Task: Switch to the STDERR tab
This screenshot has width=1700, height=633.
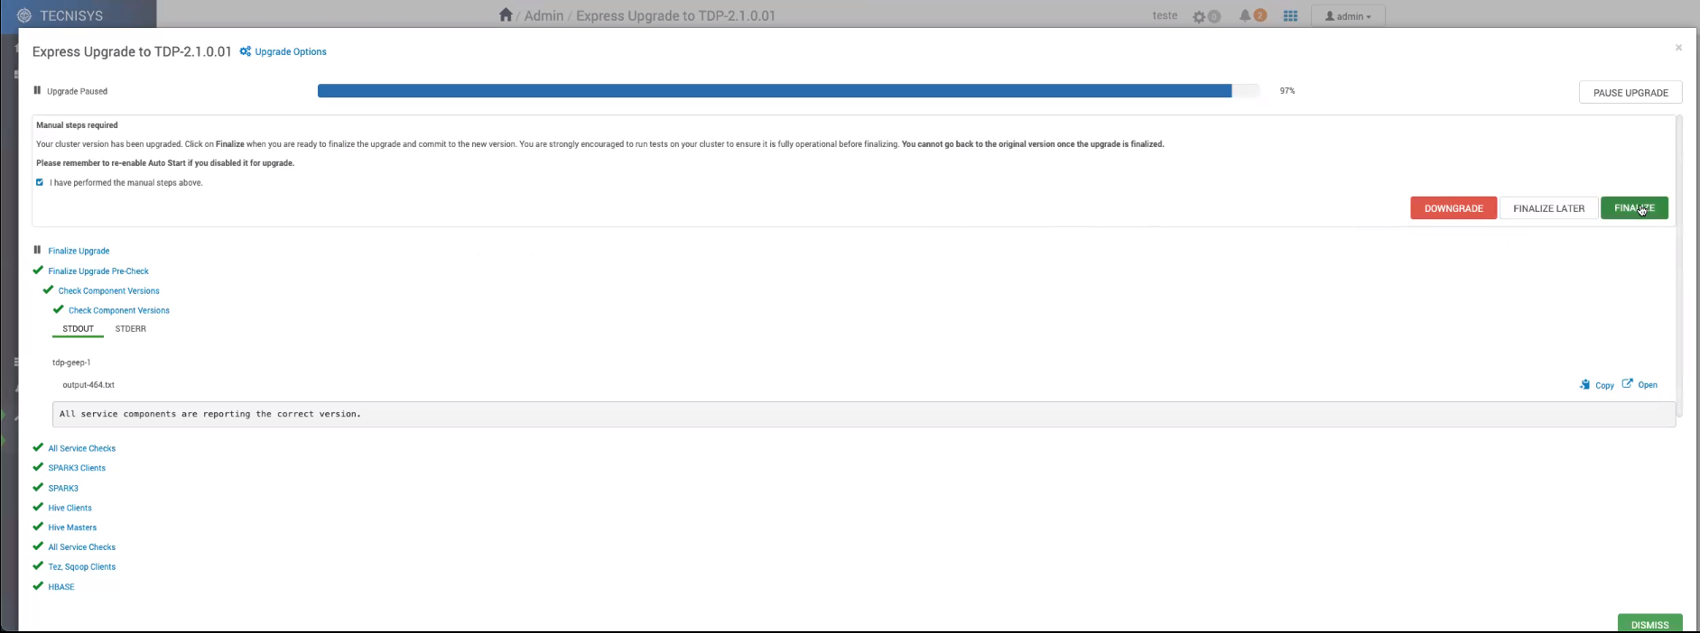Action: pyautogui.click(x=130, y=329)
